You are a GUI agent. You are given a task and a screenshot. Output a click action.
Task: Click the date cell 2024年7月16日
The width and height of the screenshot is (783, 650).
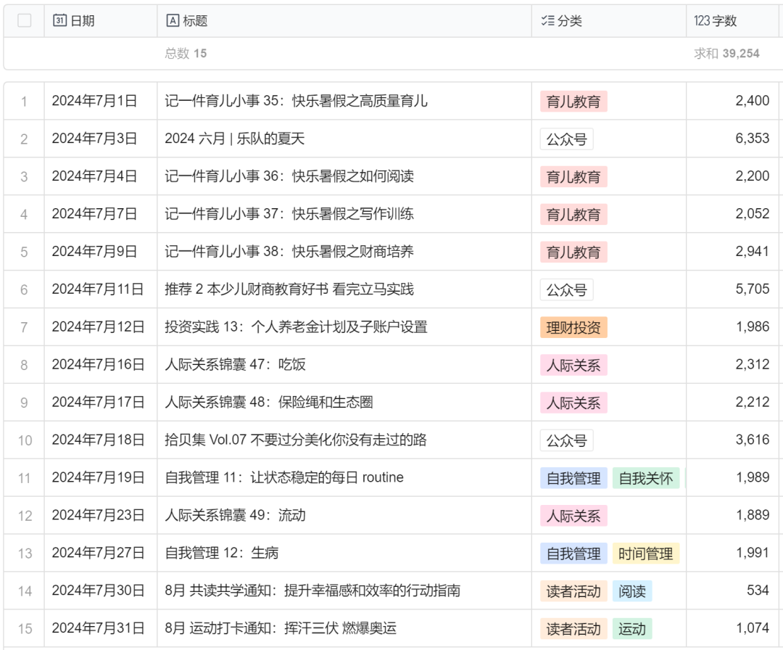98,365
